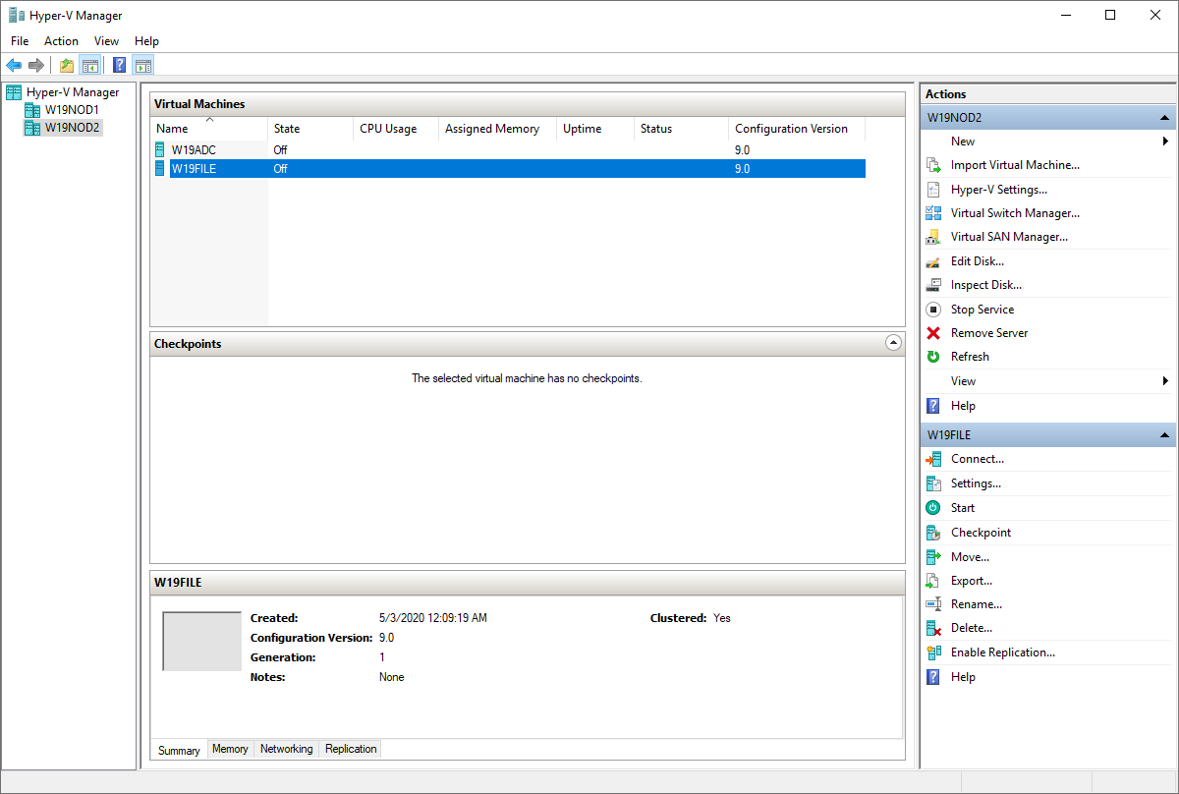Click Import Virtual Machine action
The image size is (1179, 794).
[x=1014, y=165]
